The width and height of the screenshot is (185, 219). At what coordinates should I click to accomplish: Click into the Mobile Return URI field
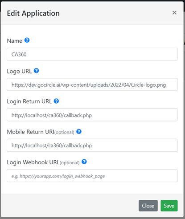coord(92,145)
